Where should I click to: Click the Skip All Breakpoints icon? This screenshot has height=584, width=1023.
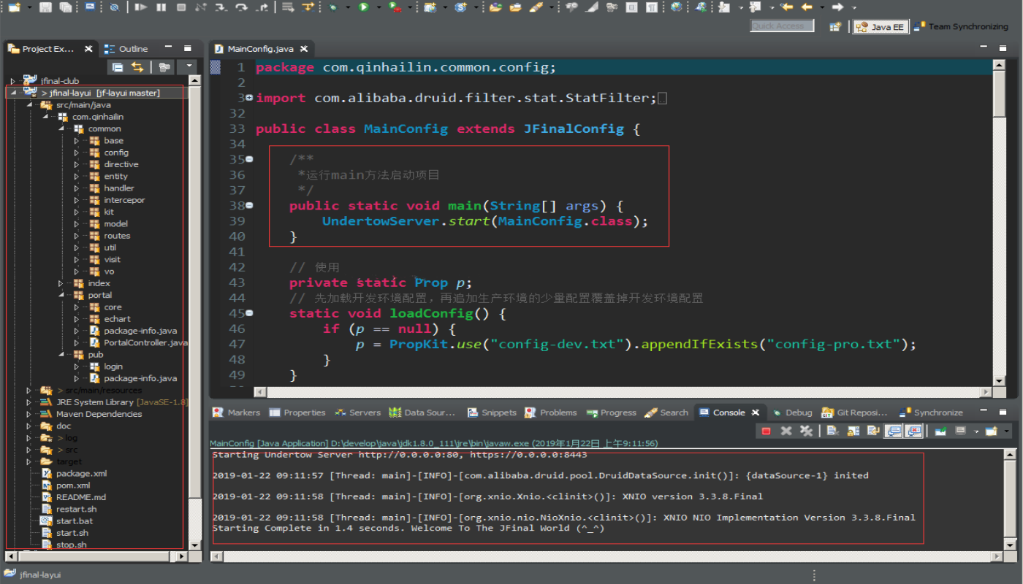pos(115,7)
